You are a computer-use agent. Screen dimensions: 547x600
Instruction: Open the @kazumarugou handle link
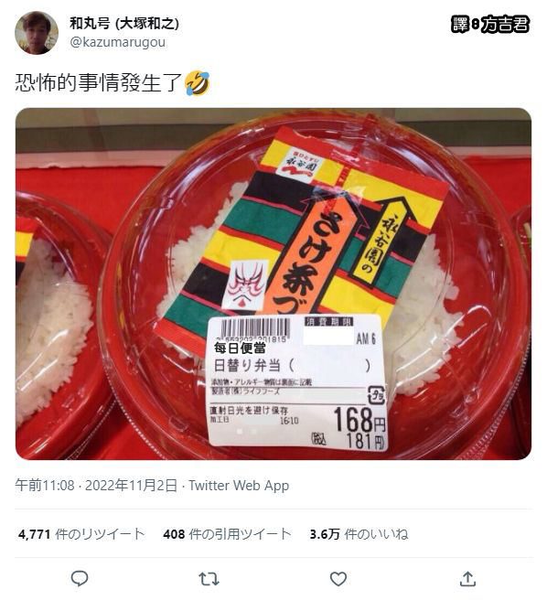[117, 42]
